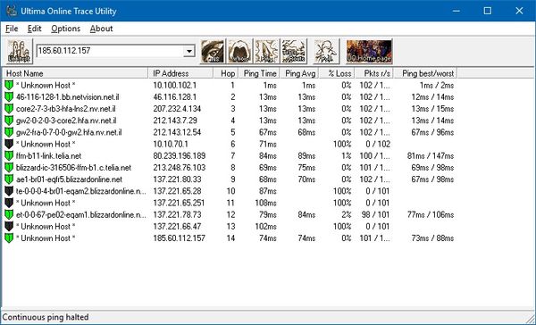Click the DNS eye icon button
This screenshot has height=325, width=536.
(x=213, y=51)
